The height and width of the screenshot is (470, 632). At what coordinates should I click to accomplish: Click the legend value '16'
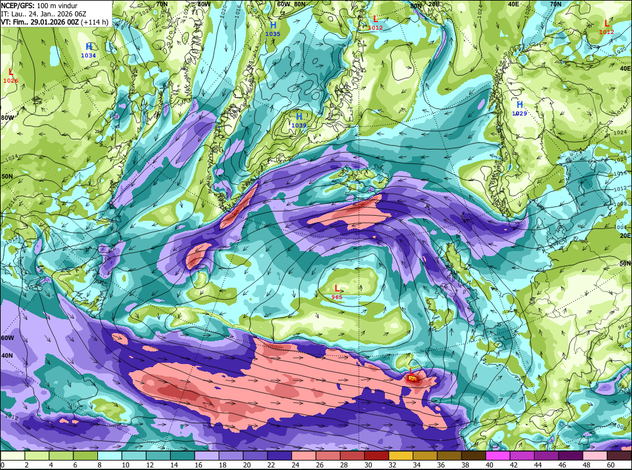tap(198, 465)
